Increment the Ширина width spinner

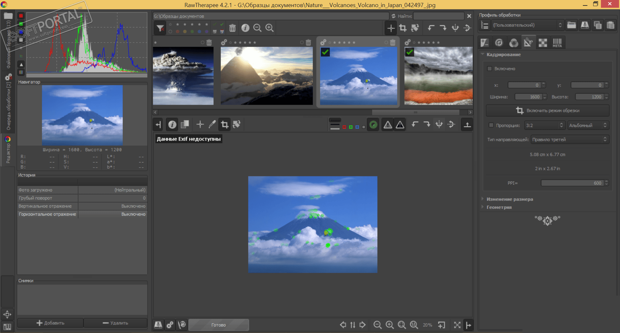(545, 95)
